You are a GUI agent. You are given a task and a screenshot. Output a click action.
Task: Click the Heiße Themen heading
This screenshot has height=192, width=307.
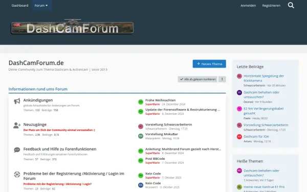[250, 161]
